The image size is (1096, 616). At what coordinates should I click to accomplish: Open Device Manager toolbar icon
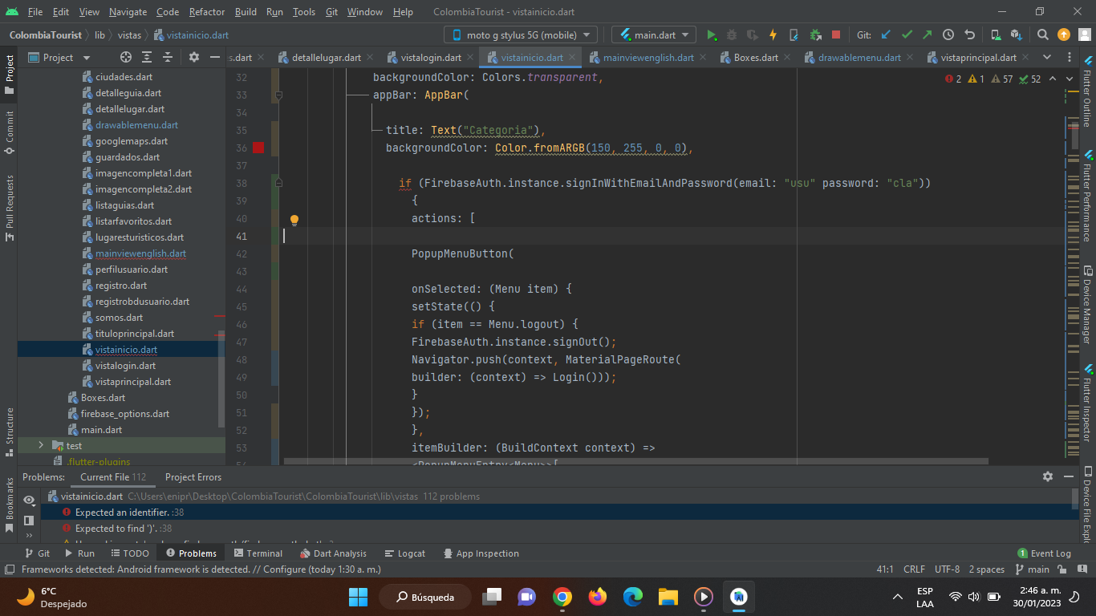[996, 35]
